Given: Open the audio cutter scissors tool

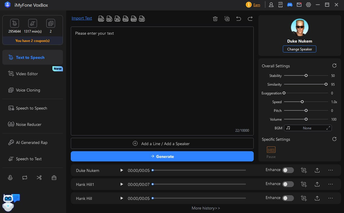Looking at the screenshot, I should [39, 177].
